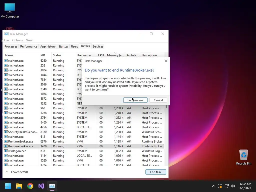Switch to the App history tab
Screen dimensions: 256x192
tap(48, 46)
